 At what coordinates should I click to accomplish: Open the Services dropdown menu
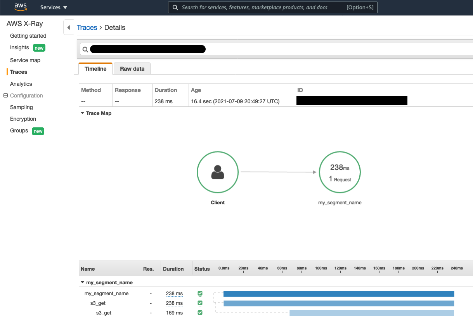point(54,7)
